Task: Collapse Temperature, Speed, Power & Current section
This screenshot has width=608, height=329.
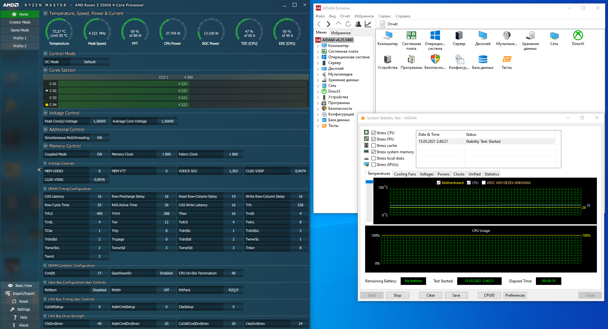Action: pos(45,13)
